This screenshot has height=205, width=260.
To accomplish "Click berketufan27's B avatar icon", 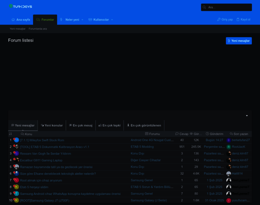I will click(229, 140).
